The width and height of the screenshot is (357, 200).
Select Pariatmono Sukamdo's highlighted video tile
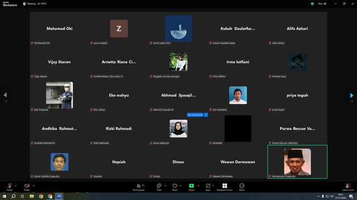tap(297, 162)
